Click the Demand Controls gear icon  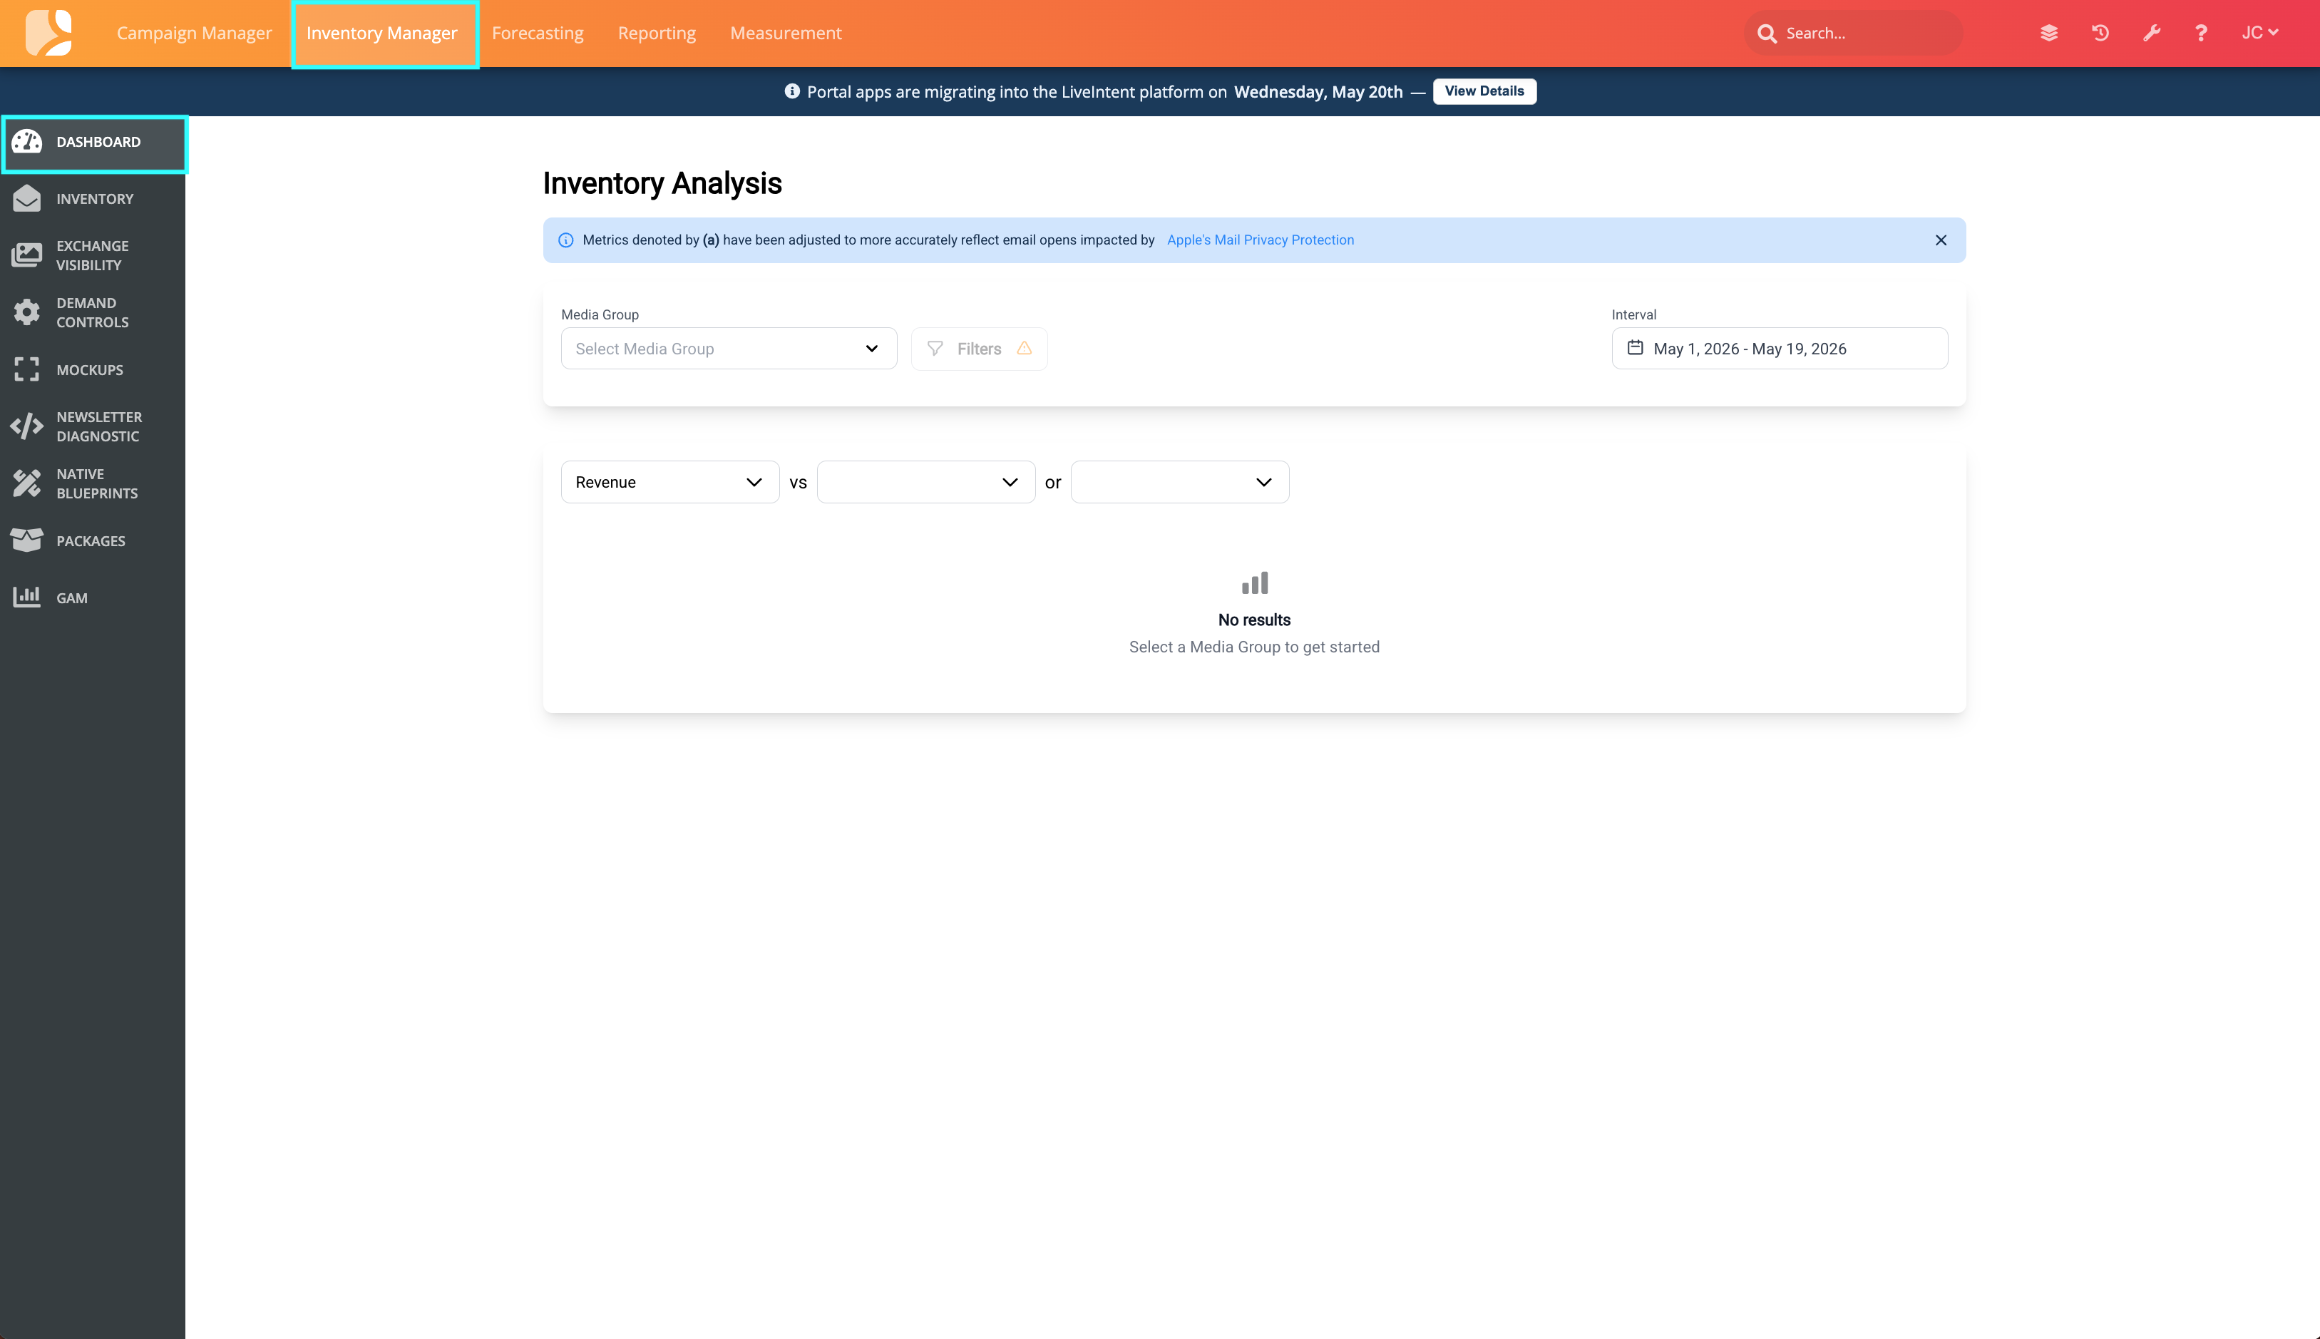pyautogui.click(x=26, y=313)
